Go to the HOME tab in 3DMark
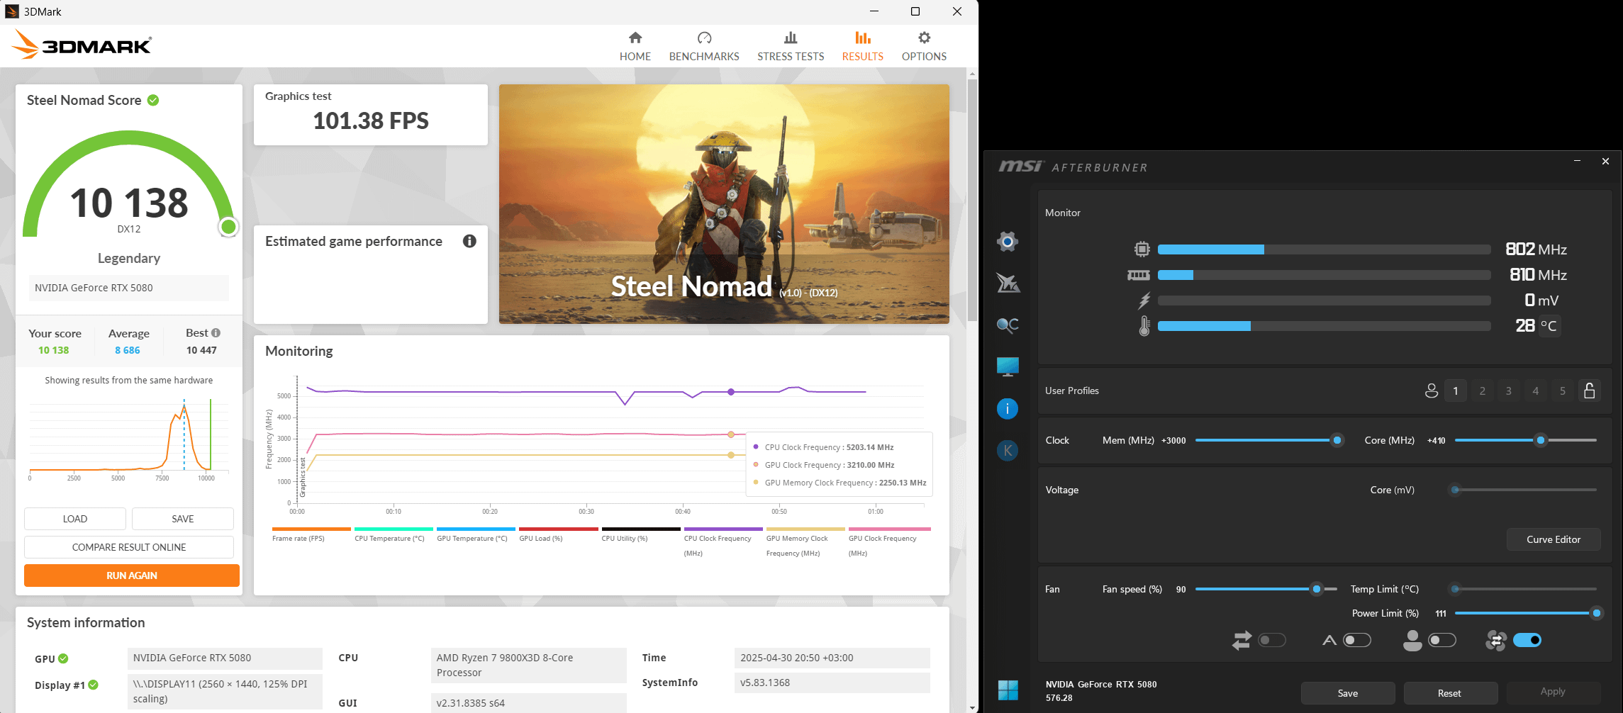 [x=635, y=47]
